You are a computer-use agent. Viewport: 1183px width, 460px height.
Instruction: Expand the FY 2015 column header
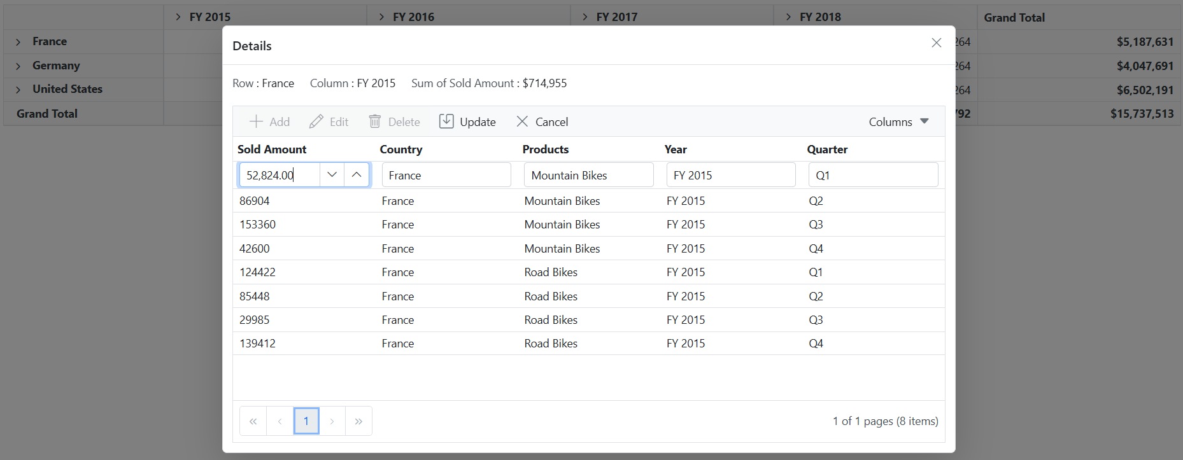pos(178,17)
